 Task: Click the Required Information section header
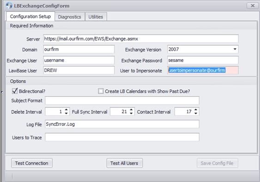click(31, 26)
